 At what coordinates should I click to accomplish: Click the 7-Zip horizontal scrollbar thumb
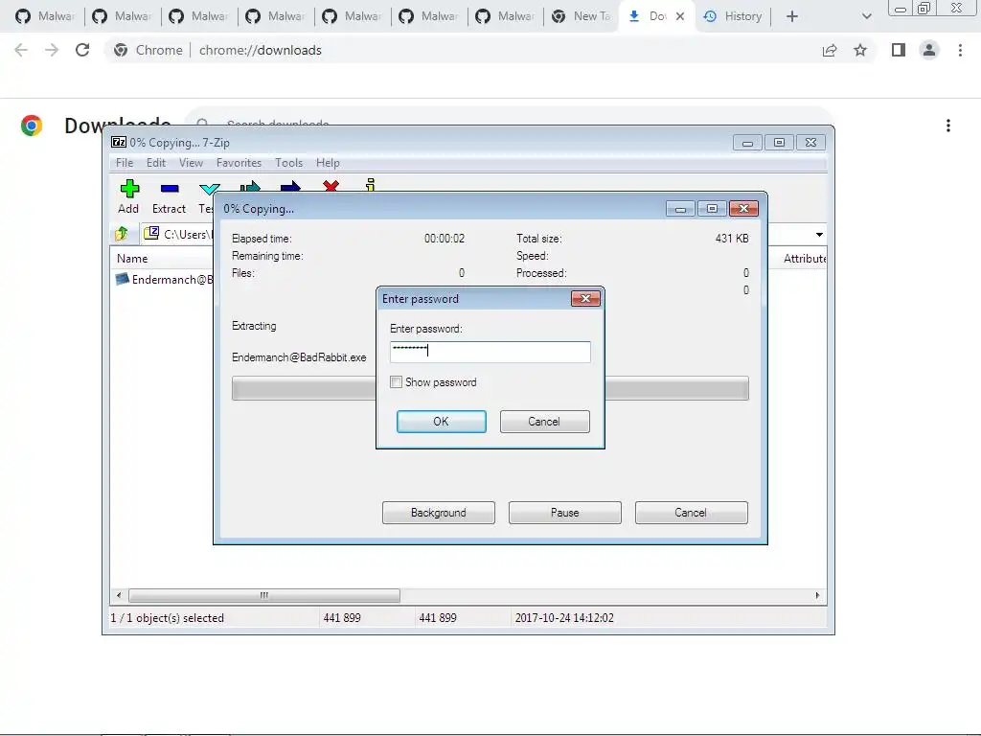pos(264,595)
